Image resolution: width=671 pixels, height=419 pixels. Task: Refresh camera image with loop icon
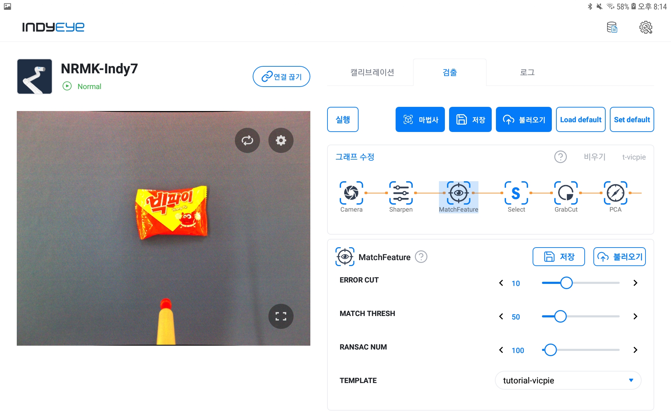click(x=247, y=140)
